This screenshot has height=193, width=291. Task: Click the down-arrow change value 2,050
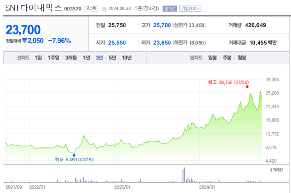(33, 41)
